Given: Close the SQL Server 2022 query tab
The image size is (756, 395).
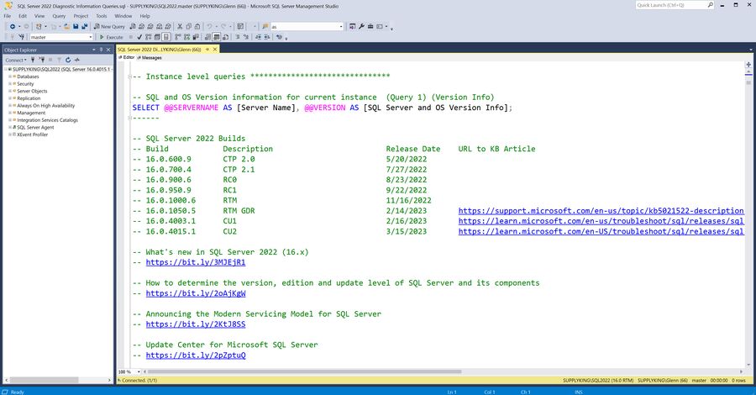Looking at the screenshot, I should [215, 50].
